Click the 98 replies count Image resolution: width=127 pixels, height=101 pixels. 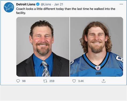tap(24, 81)
